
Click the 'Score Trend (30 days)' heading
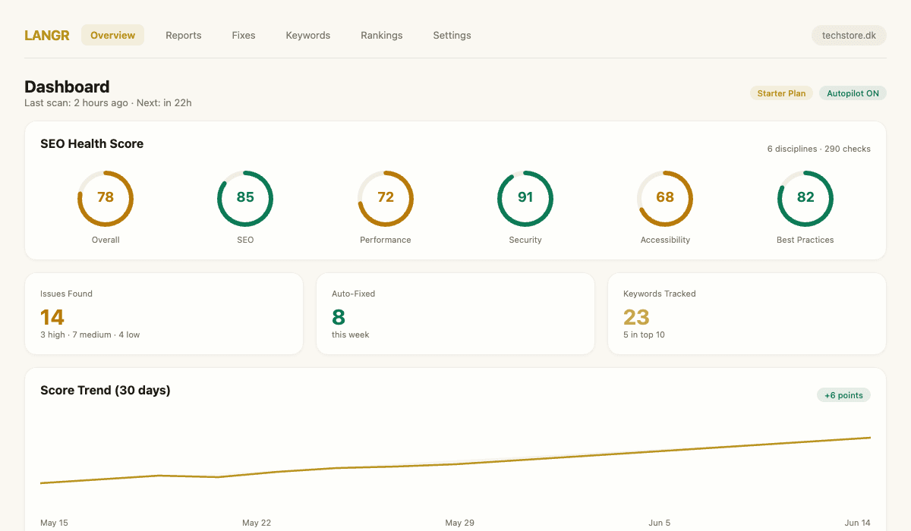coord(106,391)
